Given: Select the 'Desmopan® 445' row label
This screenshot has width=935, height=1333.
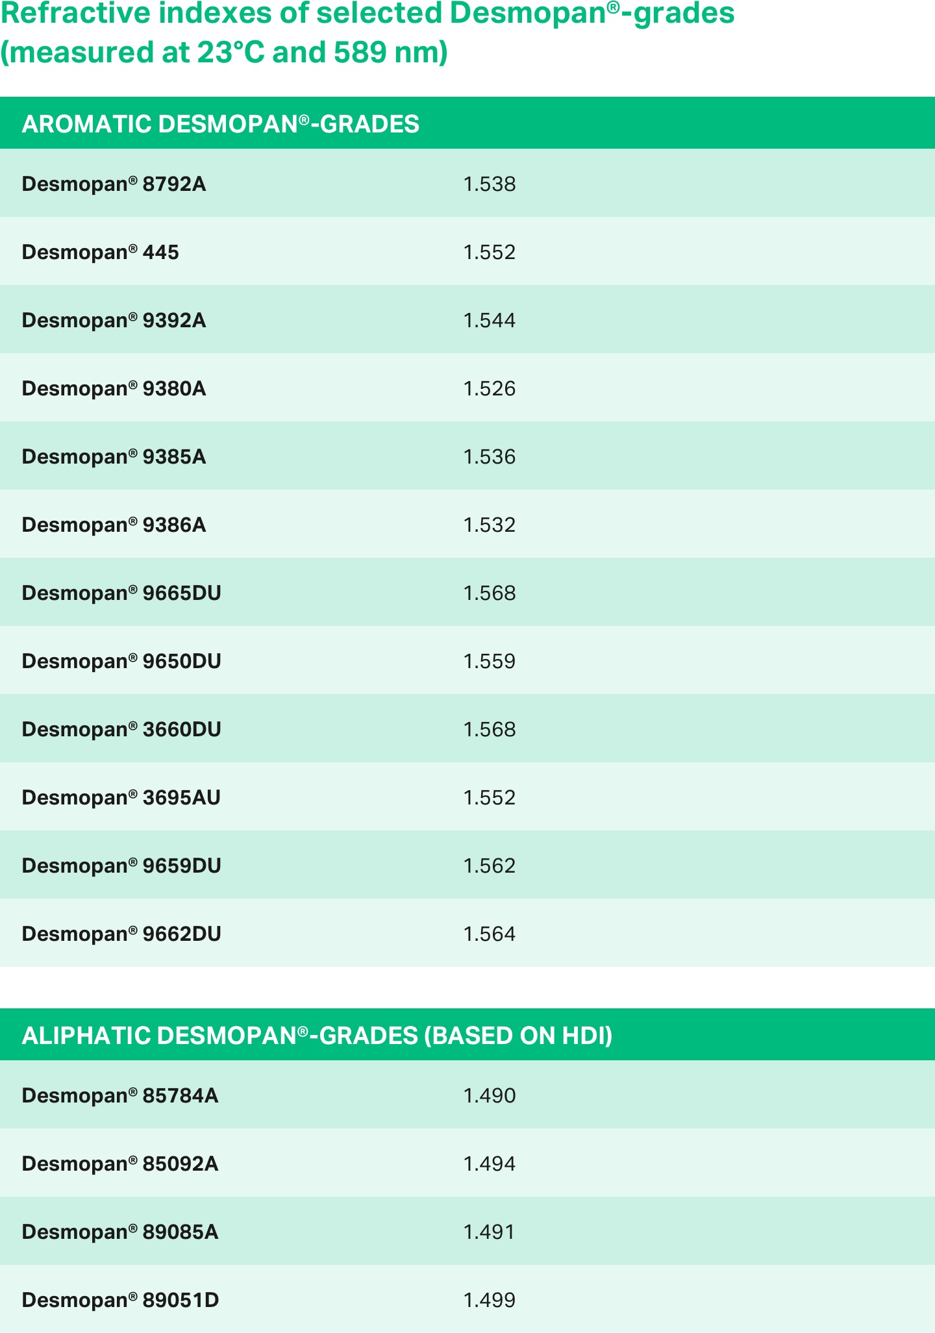Looking at the screenshot, I should (101, 252).
